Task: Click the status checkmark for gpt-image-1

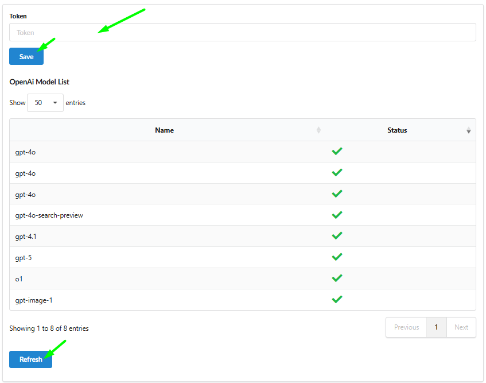Action: (x=337, y=299)
